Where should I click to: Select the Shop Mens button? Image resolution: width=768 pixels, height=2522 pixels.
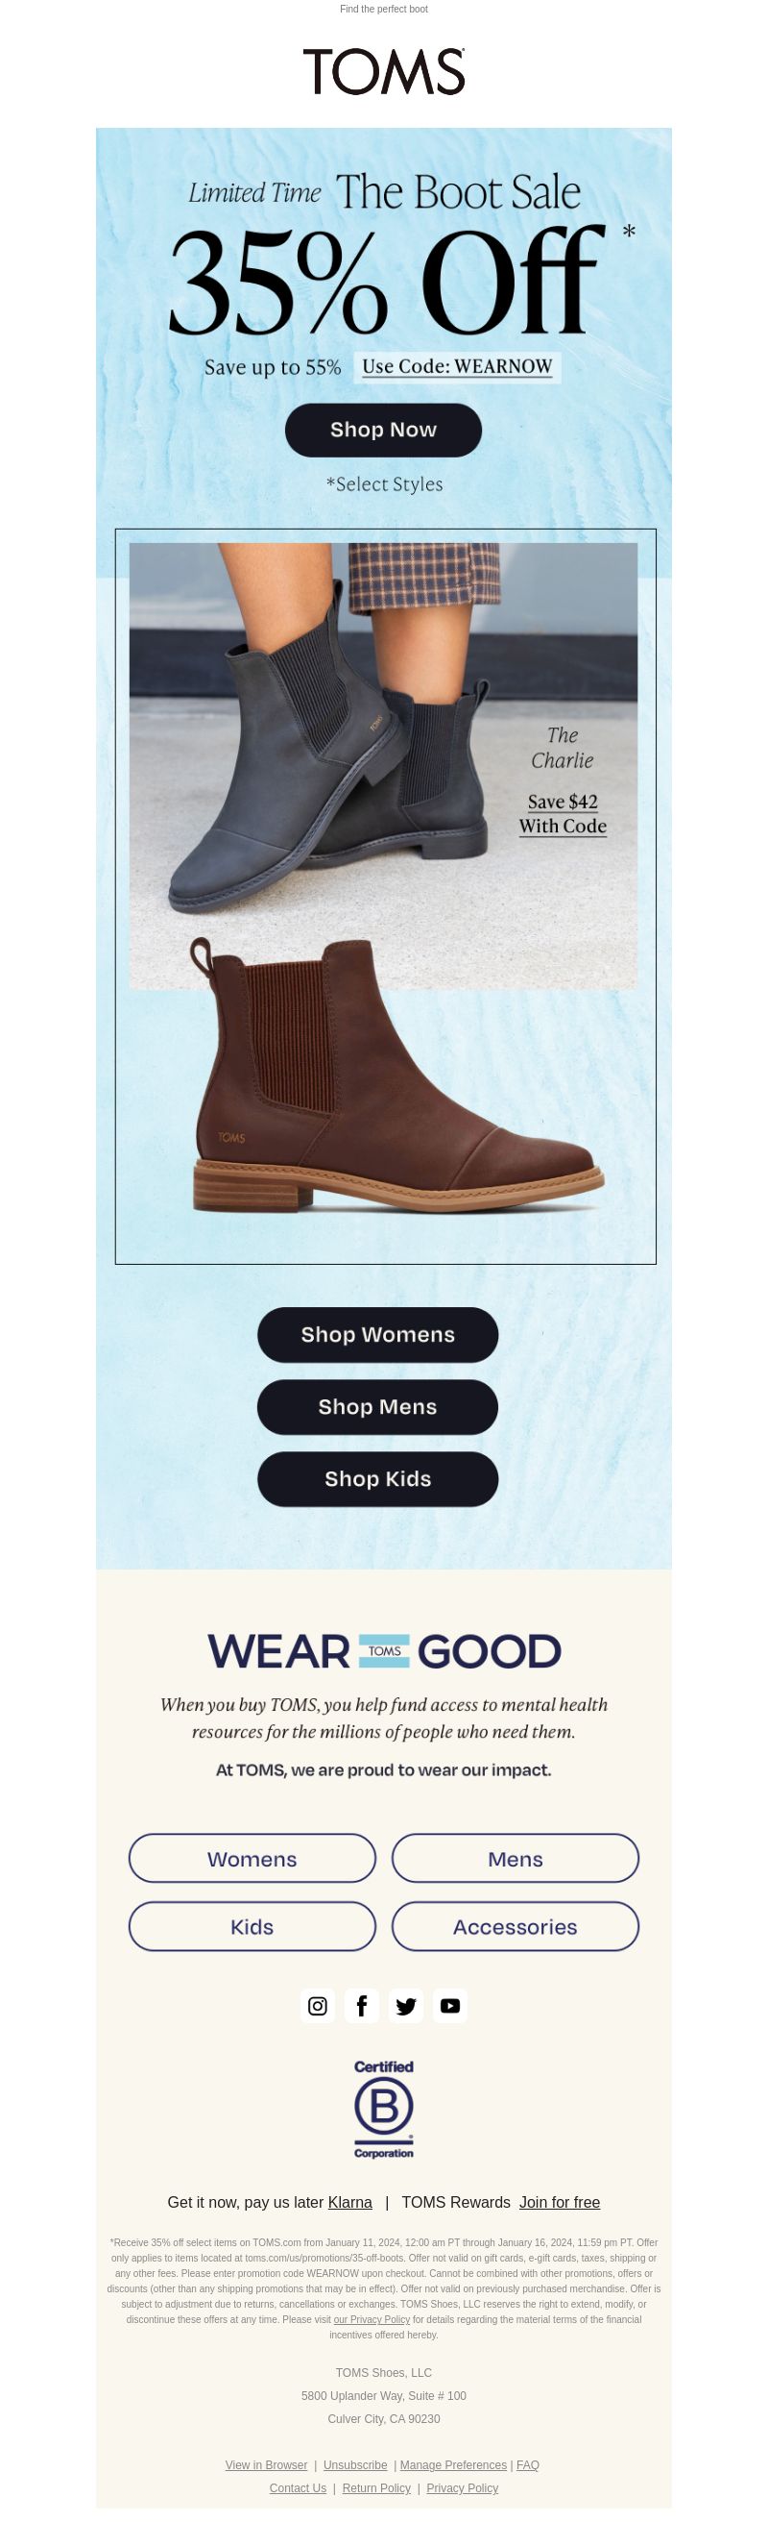point(377,1407)
